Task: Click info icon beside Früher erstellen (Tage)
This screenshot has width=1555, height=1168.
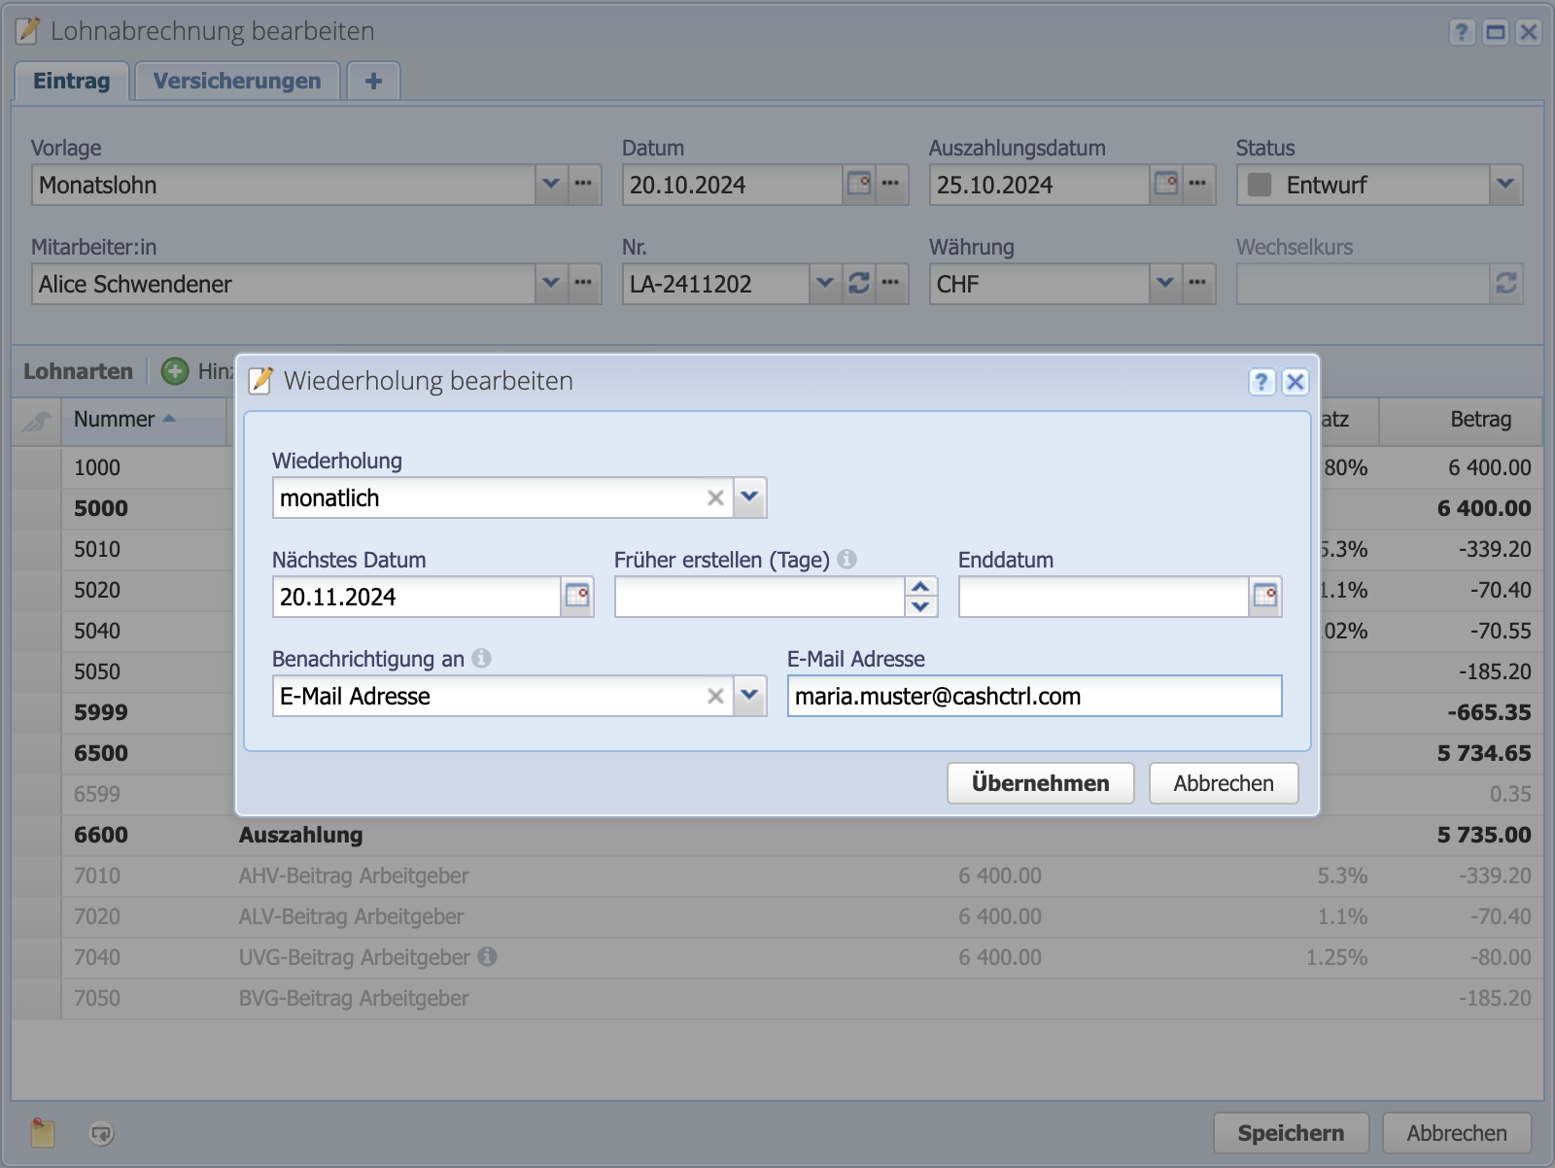Action: tap(847, 560)
